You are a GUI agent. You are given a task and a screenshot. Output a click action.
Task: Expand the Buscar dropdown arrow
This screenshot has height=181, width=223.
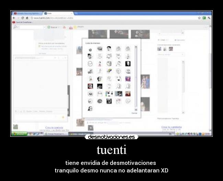[x=59, y=27]
